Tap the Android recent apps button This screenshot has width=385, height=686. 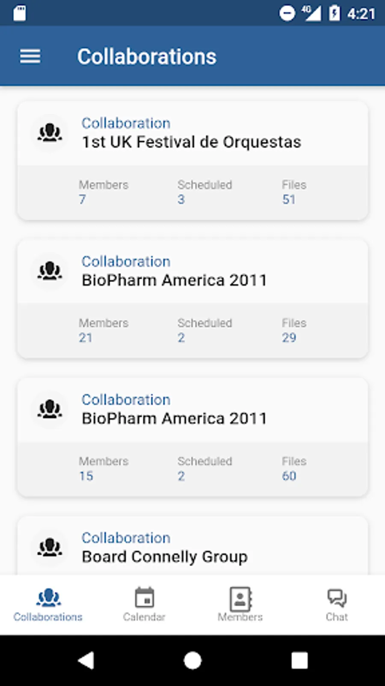click(299, 660)
